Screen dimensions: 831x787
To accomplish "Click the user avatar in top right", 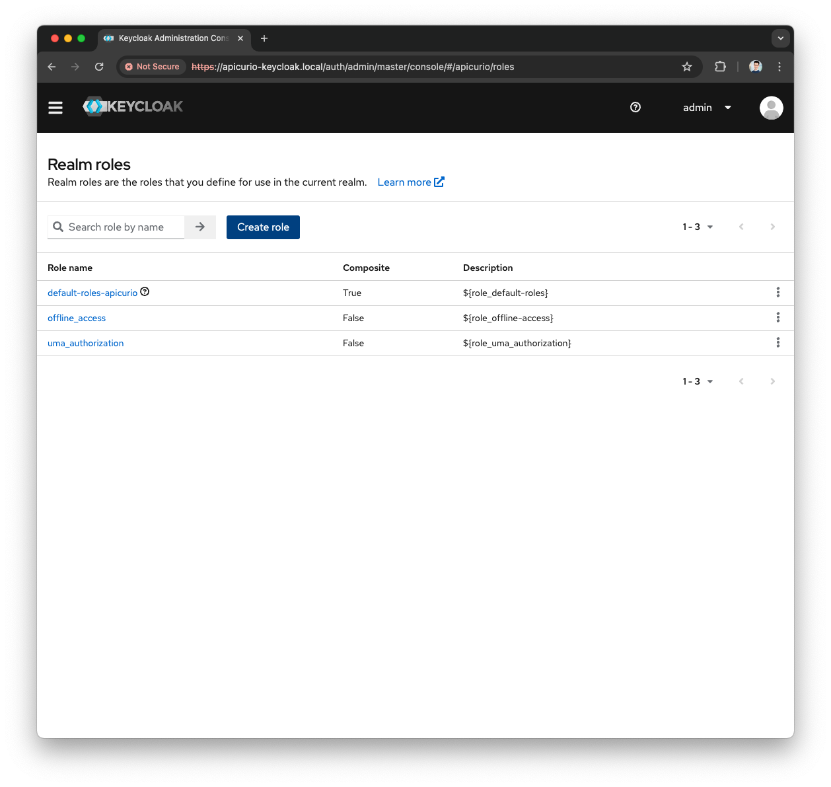I will [771, 107].
